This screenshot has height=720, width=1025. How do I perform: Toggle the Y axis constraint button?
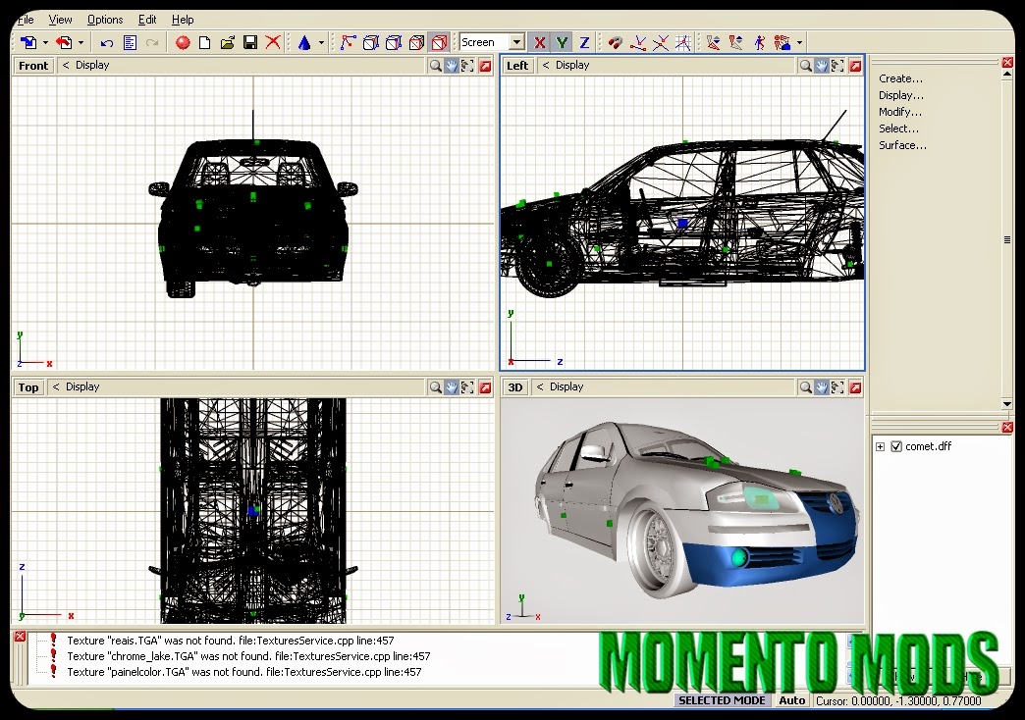click(562, 42)
